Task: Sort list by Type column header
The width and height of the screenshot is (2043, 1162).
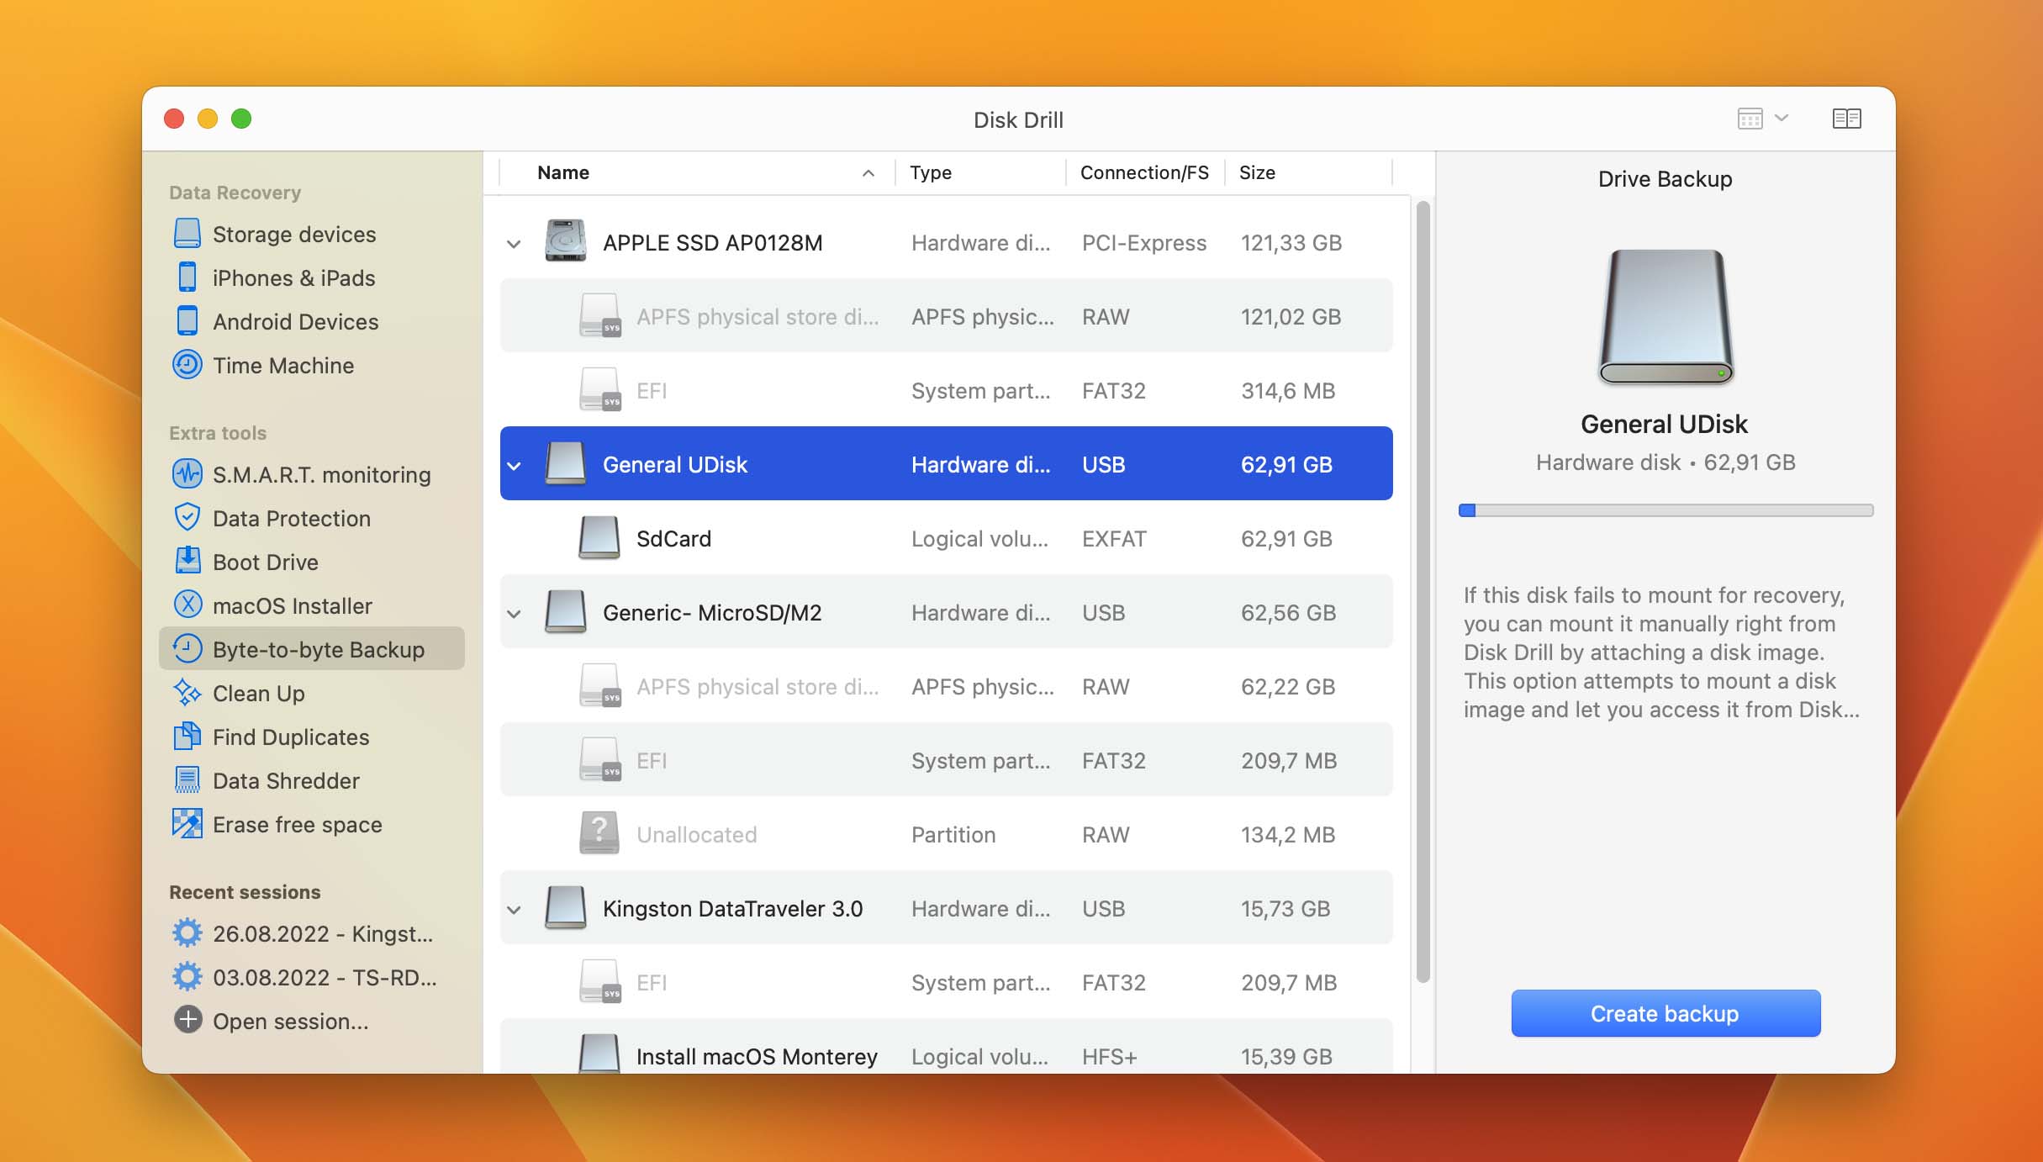Action: (x=981, y=172)
